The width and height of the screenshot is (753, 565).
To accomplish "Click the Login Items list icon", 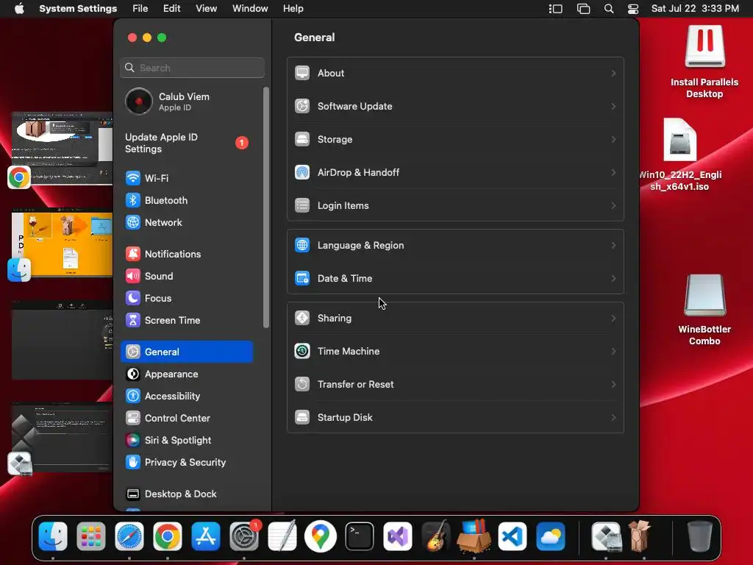I will [x=302, y=206].
